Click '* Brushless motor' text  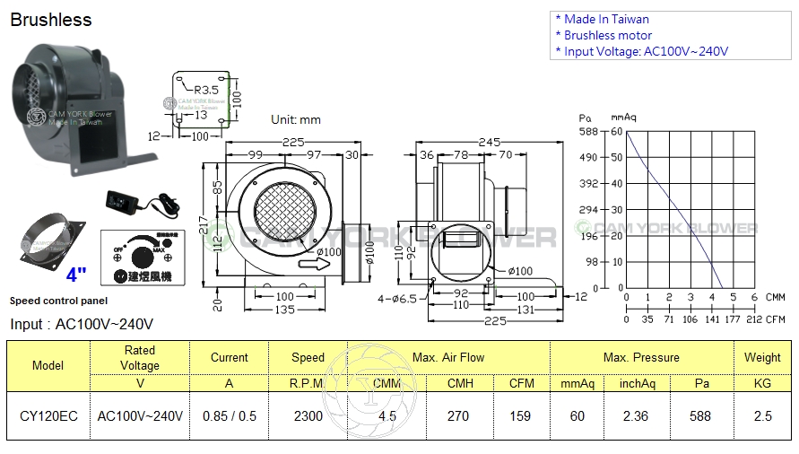pyautogui.click(x=604, y=36)
